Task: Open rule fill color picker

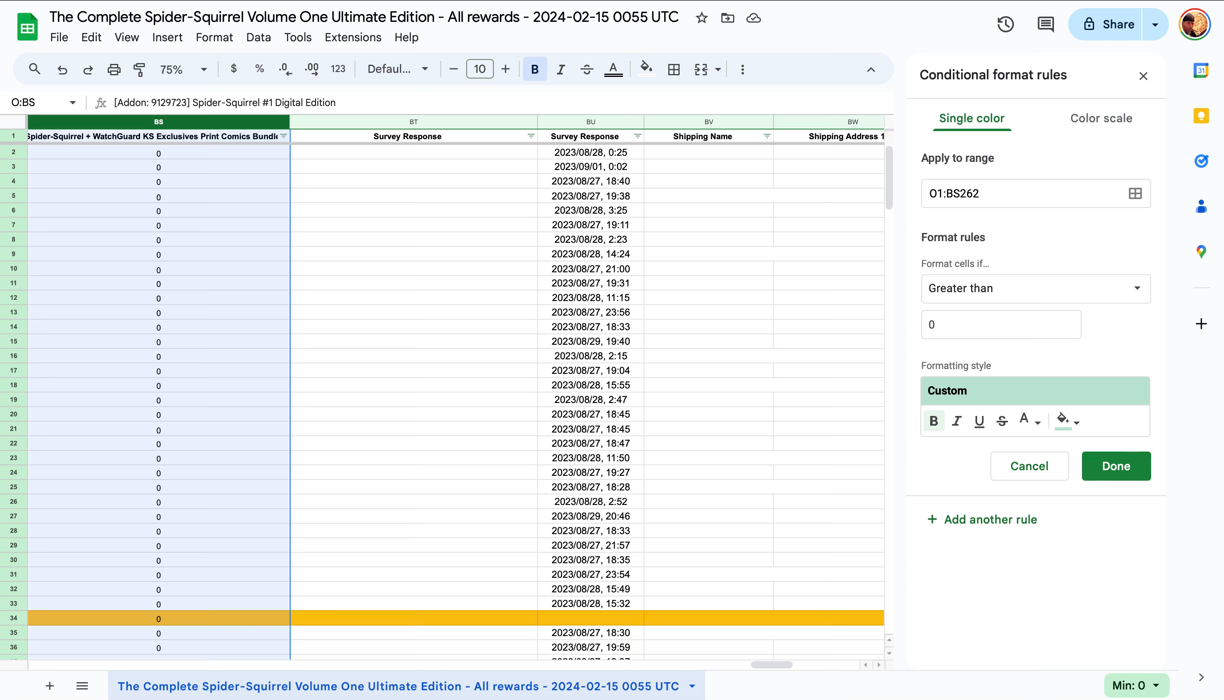Action: pyautogui.click(x=1067, y=421)
